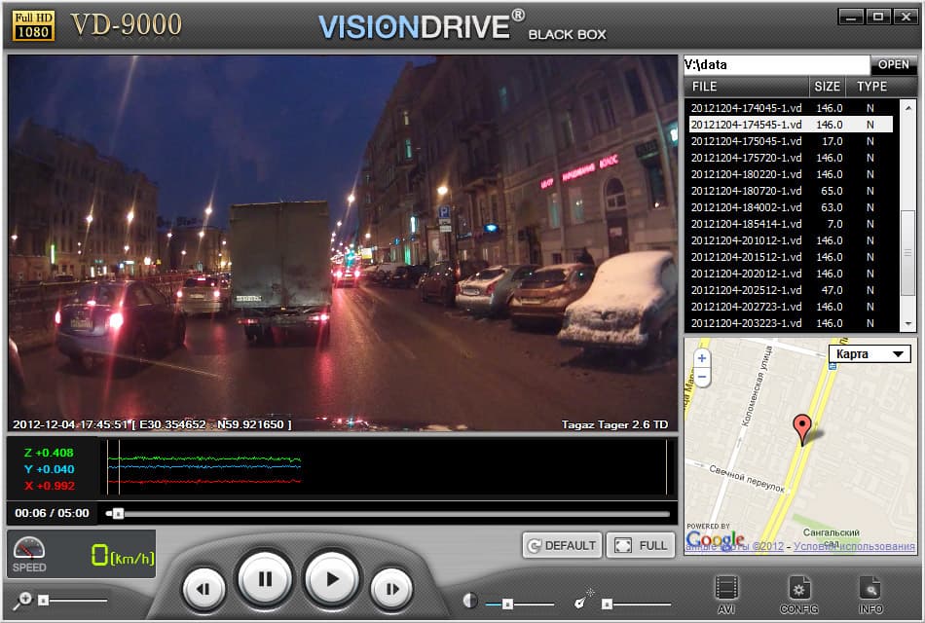Open the CONFIG settings

798,595
